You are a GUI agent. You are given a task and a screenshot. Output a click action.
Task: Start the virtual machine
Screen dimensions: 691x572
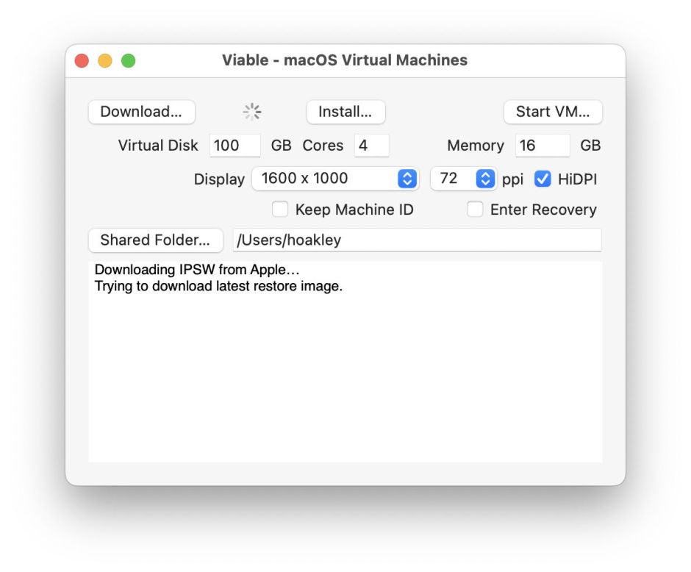point(553,112)
